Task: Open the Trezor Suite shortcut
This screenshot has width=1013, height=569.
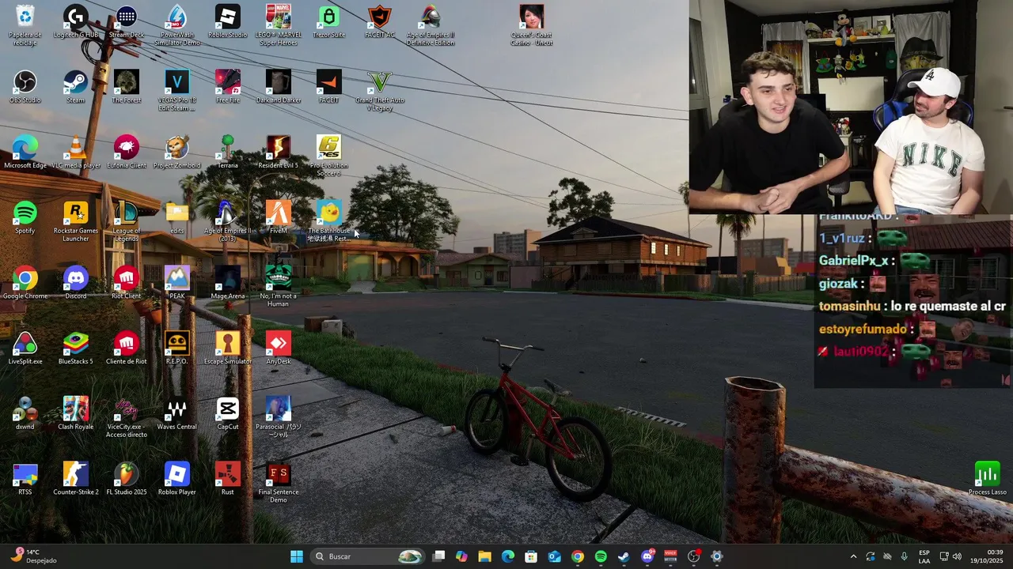Action: click(x=329, y=22)
